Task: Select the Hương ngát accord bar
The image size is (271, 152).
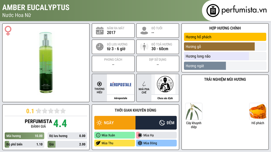Action: (x=225, y=66)
